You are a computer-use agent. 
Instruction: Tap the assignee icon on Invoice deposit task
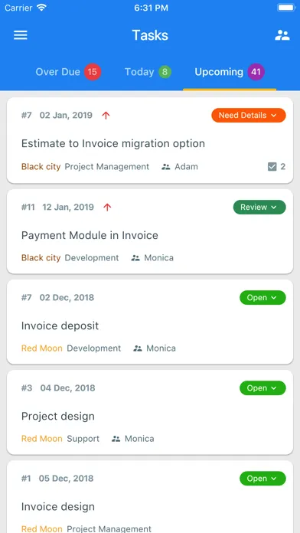[138, 348]
